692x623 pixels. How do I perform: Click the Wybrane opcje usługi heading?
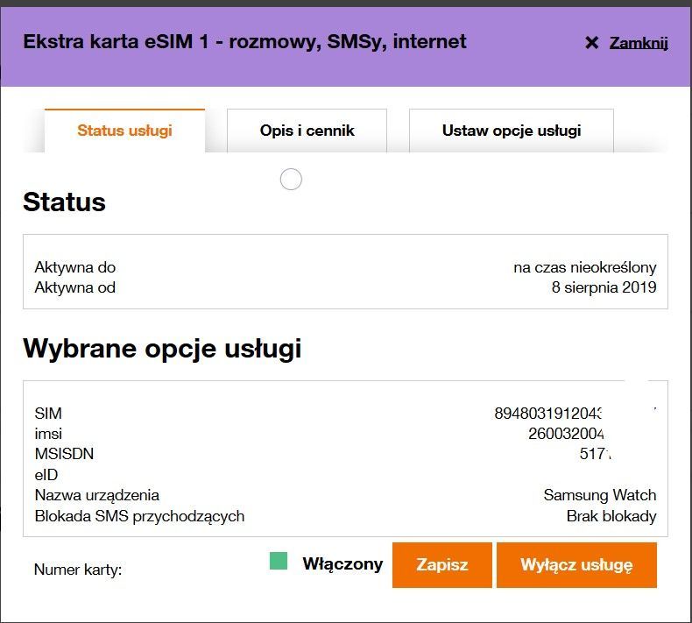(162, 349)
